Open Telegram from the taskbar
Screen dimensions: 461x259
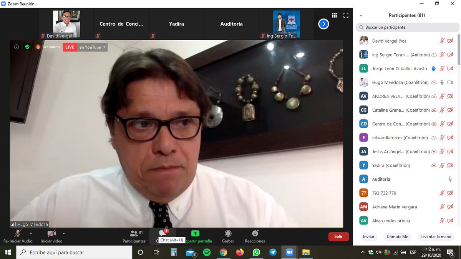click(x=273, y=252)
